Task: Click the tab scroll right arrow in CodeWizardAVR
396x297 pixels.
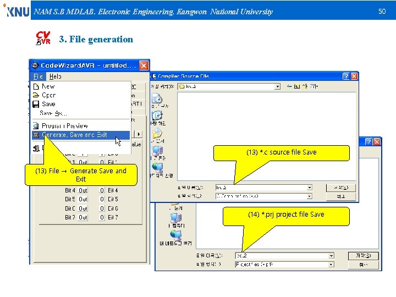Action: click(x=139, y=134)
